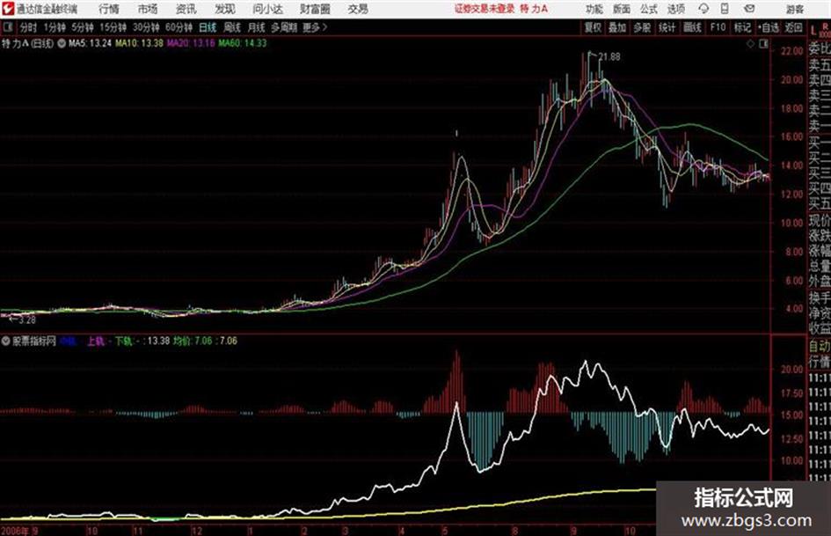Toggle the side panel icon beside the diamond
This screenshot has width=831, height=536.
(x=763, y=44)
